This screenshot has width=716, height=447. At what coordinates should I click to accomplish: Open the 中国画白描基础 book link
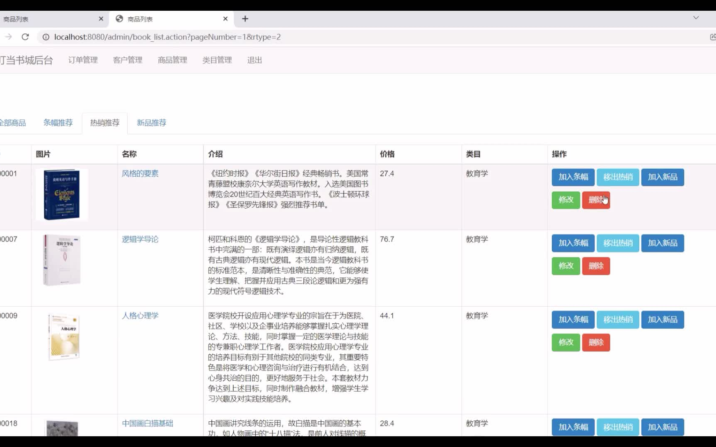point(148,423)
